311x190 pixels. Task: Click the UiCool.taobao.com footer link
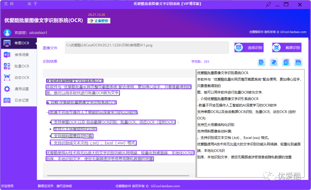point(165,186)
